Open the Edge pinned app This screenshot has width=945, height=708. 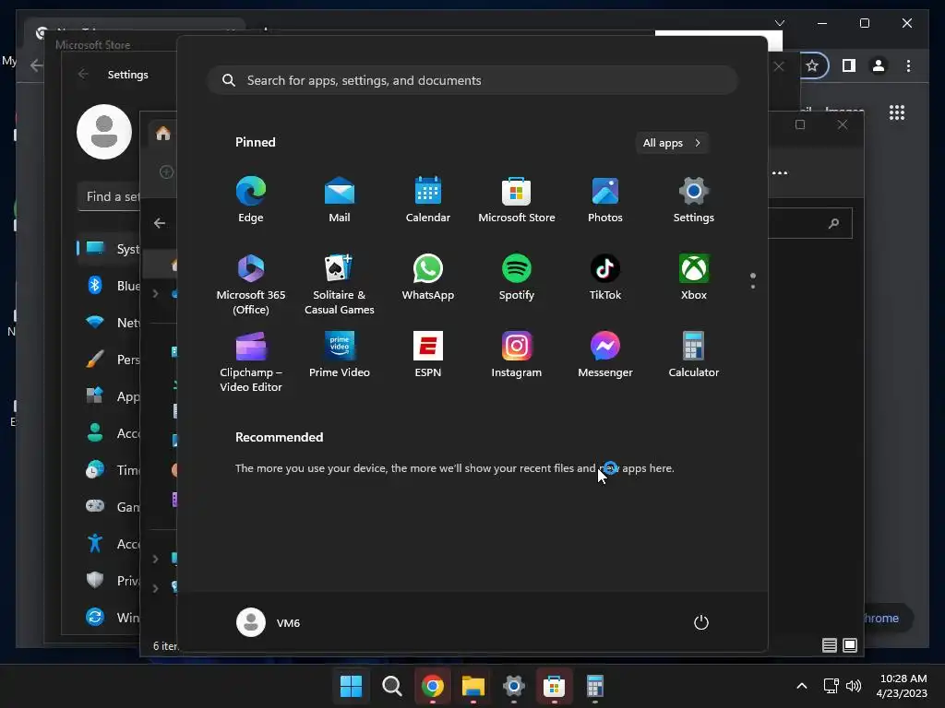[x=251, y=199]
